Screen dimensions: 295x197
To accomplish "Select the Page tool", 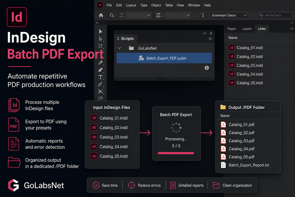I will coord(101,46).
